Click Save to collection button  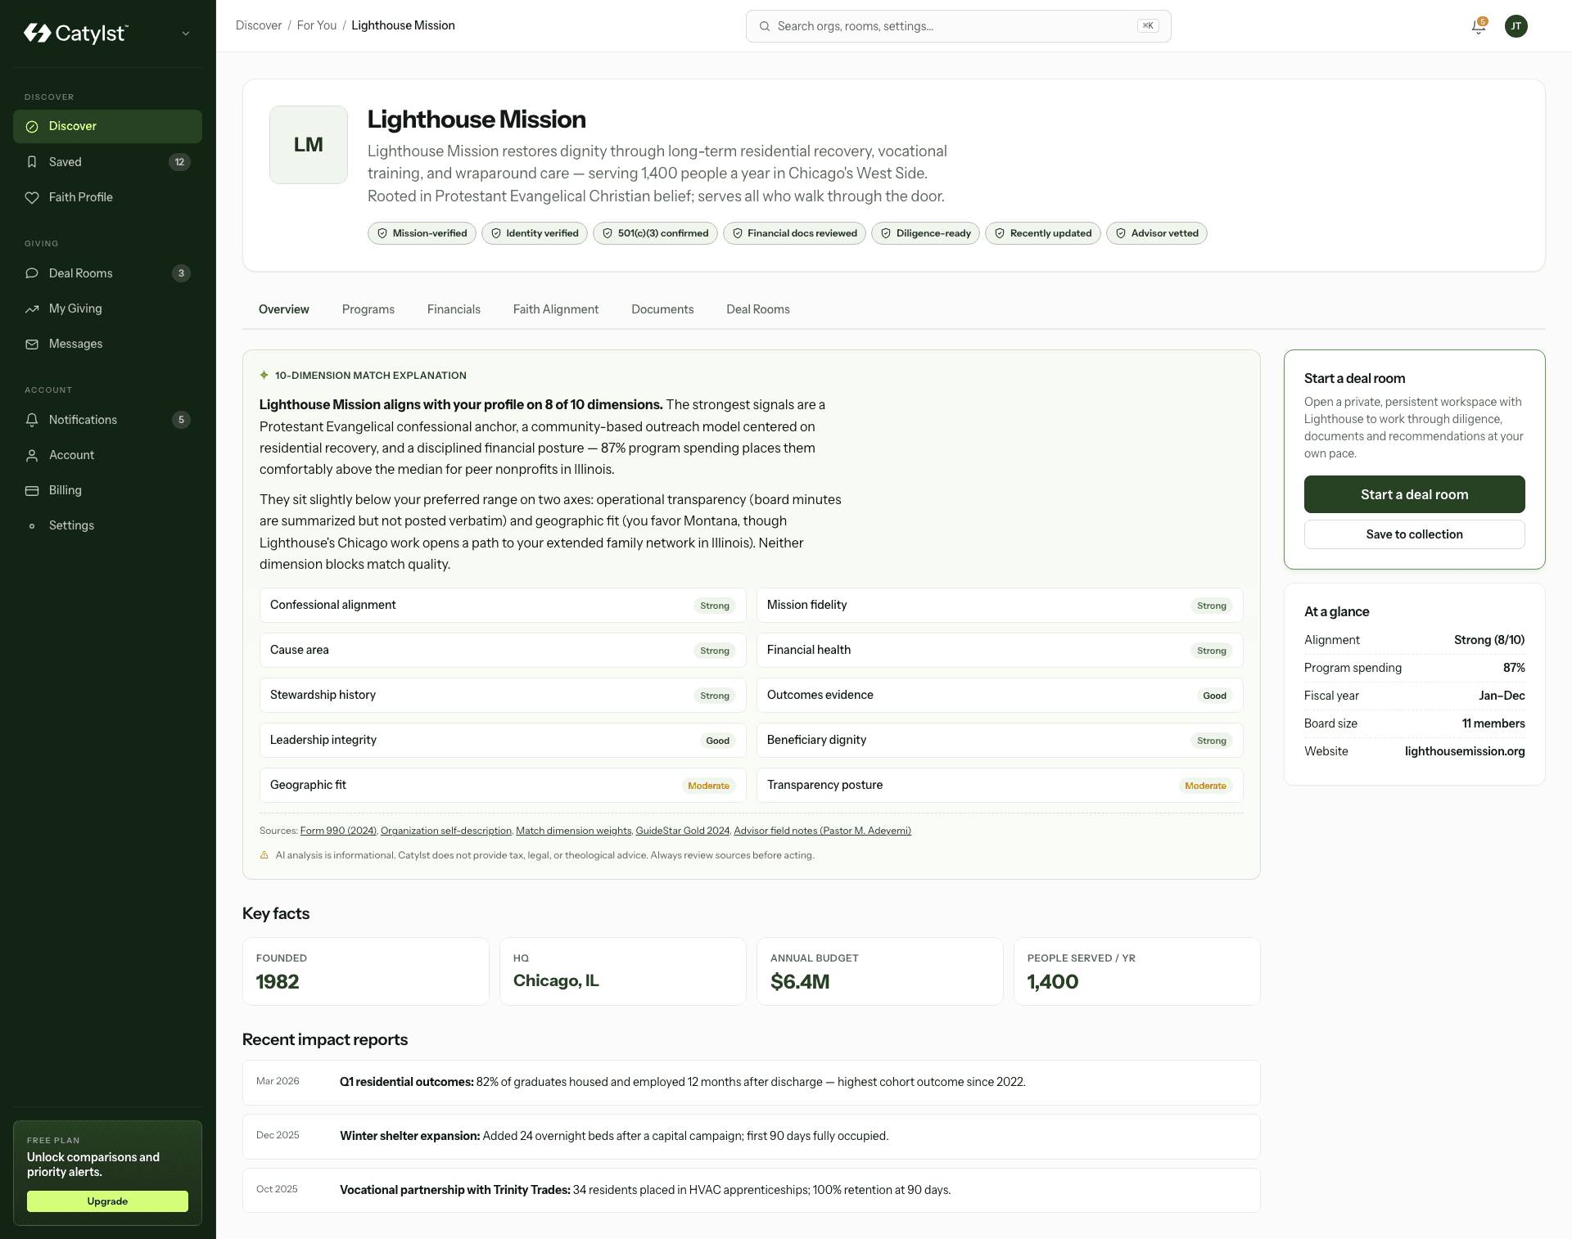[1415, 534]
